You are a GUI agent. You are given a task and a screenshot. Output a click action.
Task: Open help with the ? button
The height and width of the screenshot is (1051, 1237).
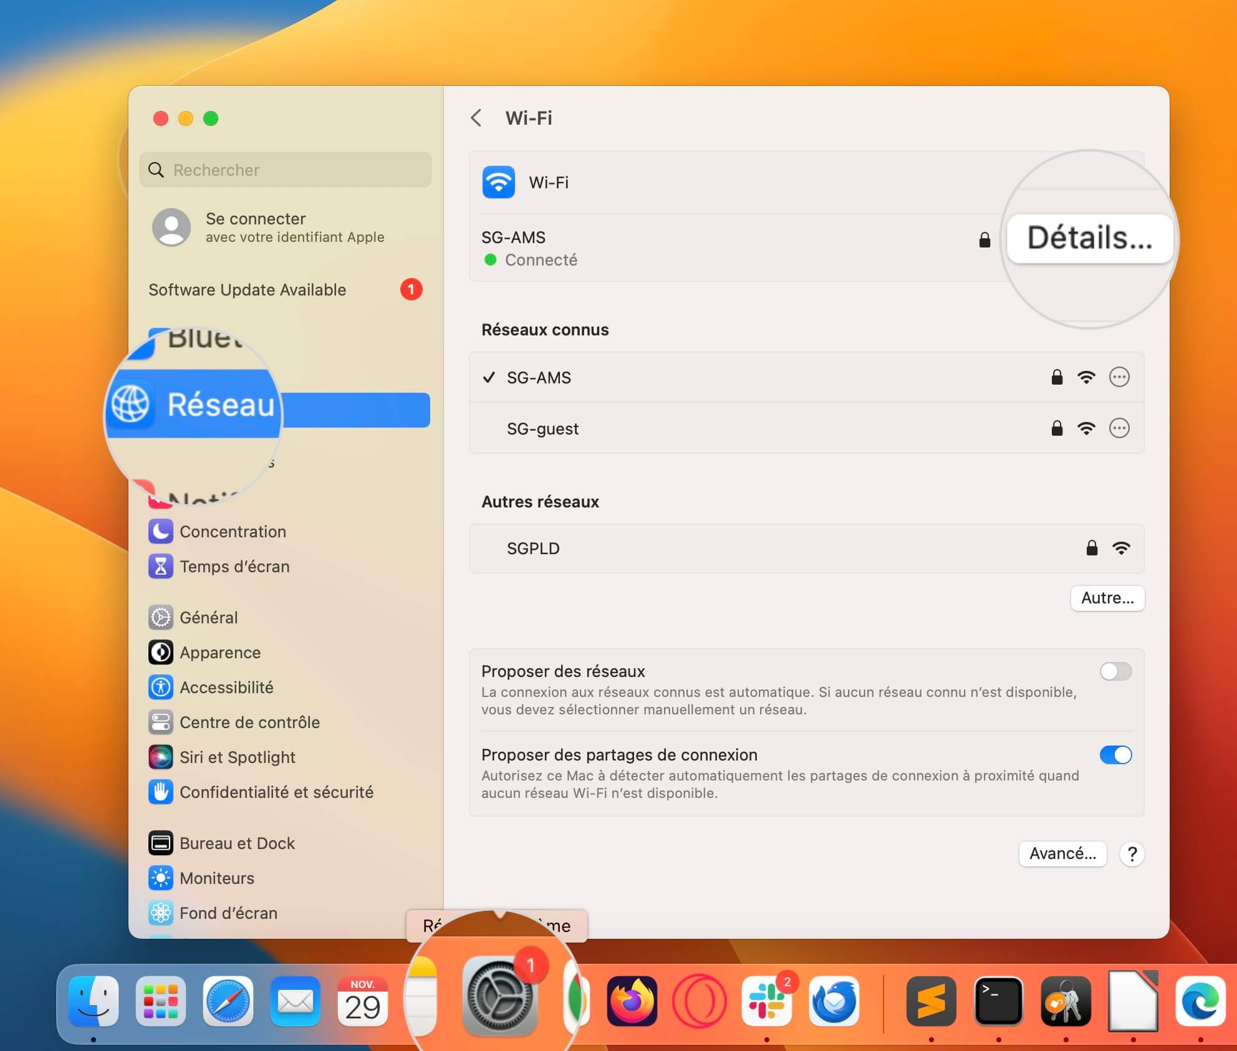pyautogui.click(x=1132, y=853)
